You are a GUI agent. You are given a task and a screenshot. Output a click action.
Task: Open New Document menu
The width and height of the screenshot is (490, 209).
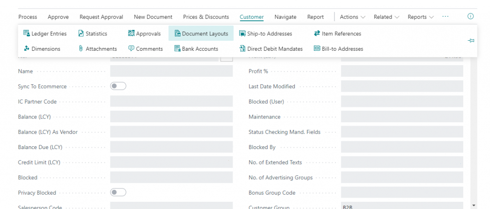[x=153, y=17]
